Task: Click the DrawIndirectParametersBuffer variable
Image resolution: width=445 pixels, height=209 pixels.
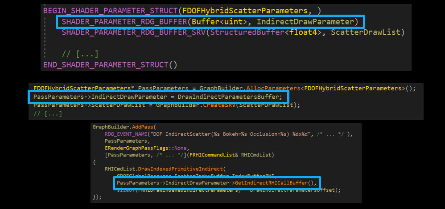Action: coord(228,97)
